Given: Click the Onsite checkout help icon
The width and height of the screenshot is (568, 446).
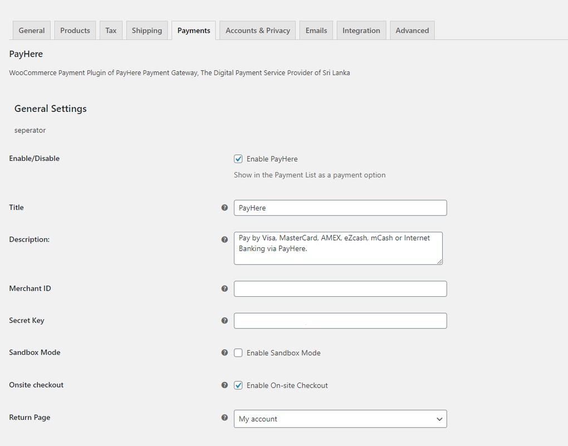Looking at the screenshot, I should click(x=224, y=385).
